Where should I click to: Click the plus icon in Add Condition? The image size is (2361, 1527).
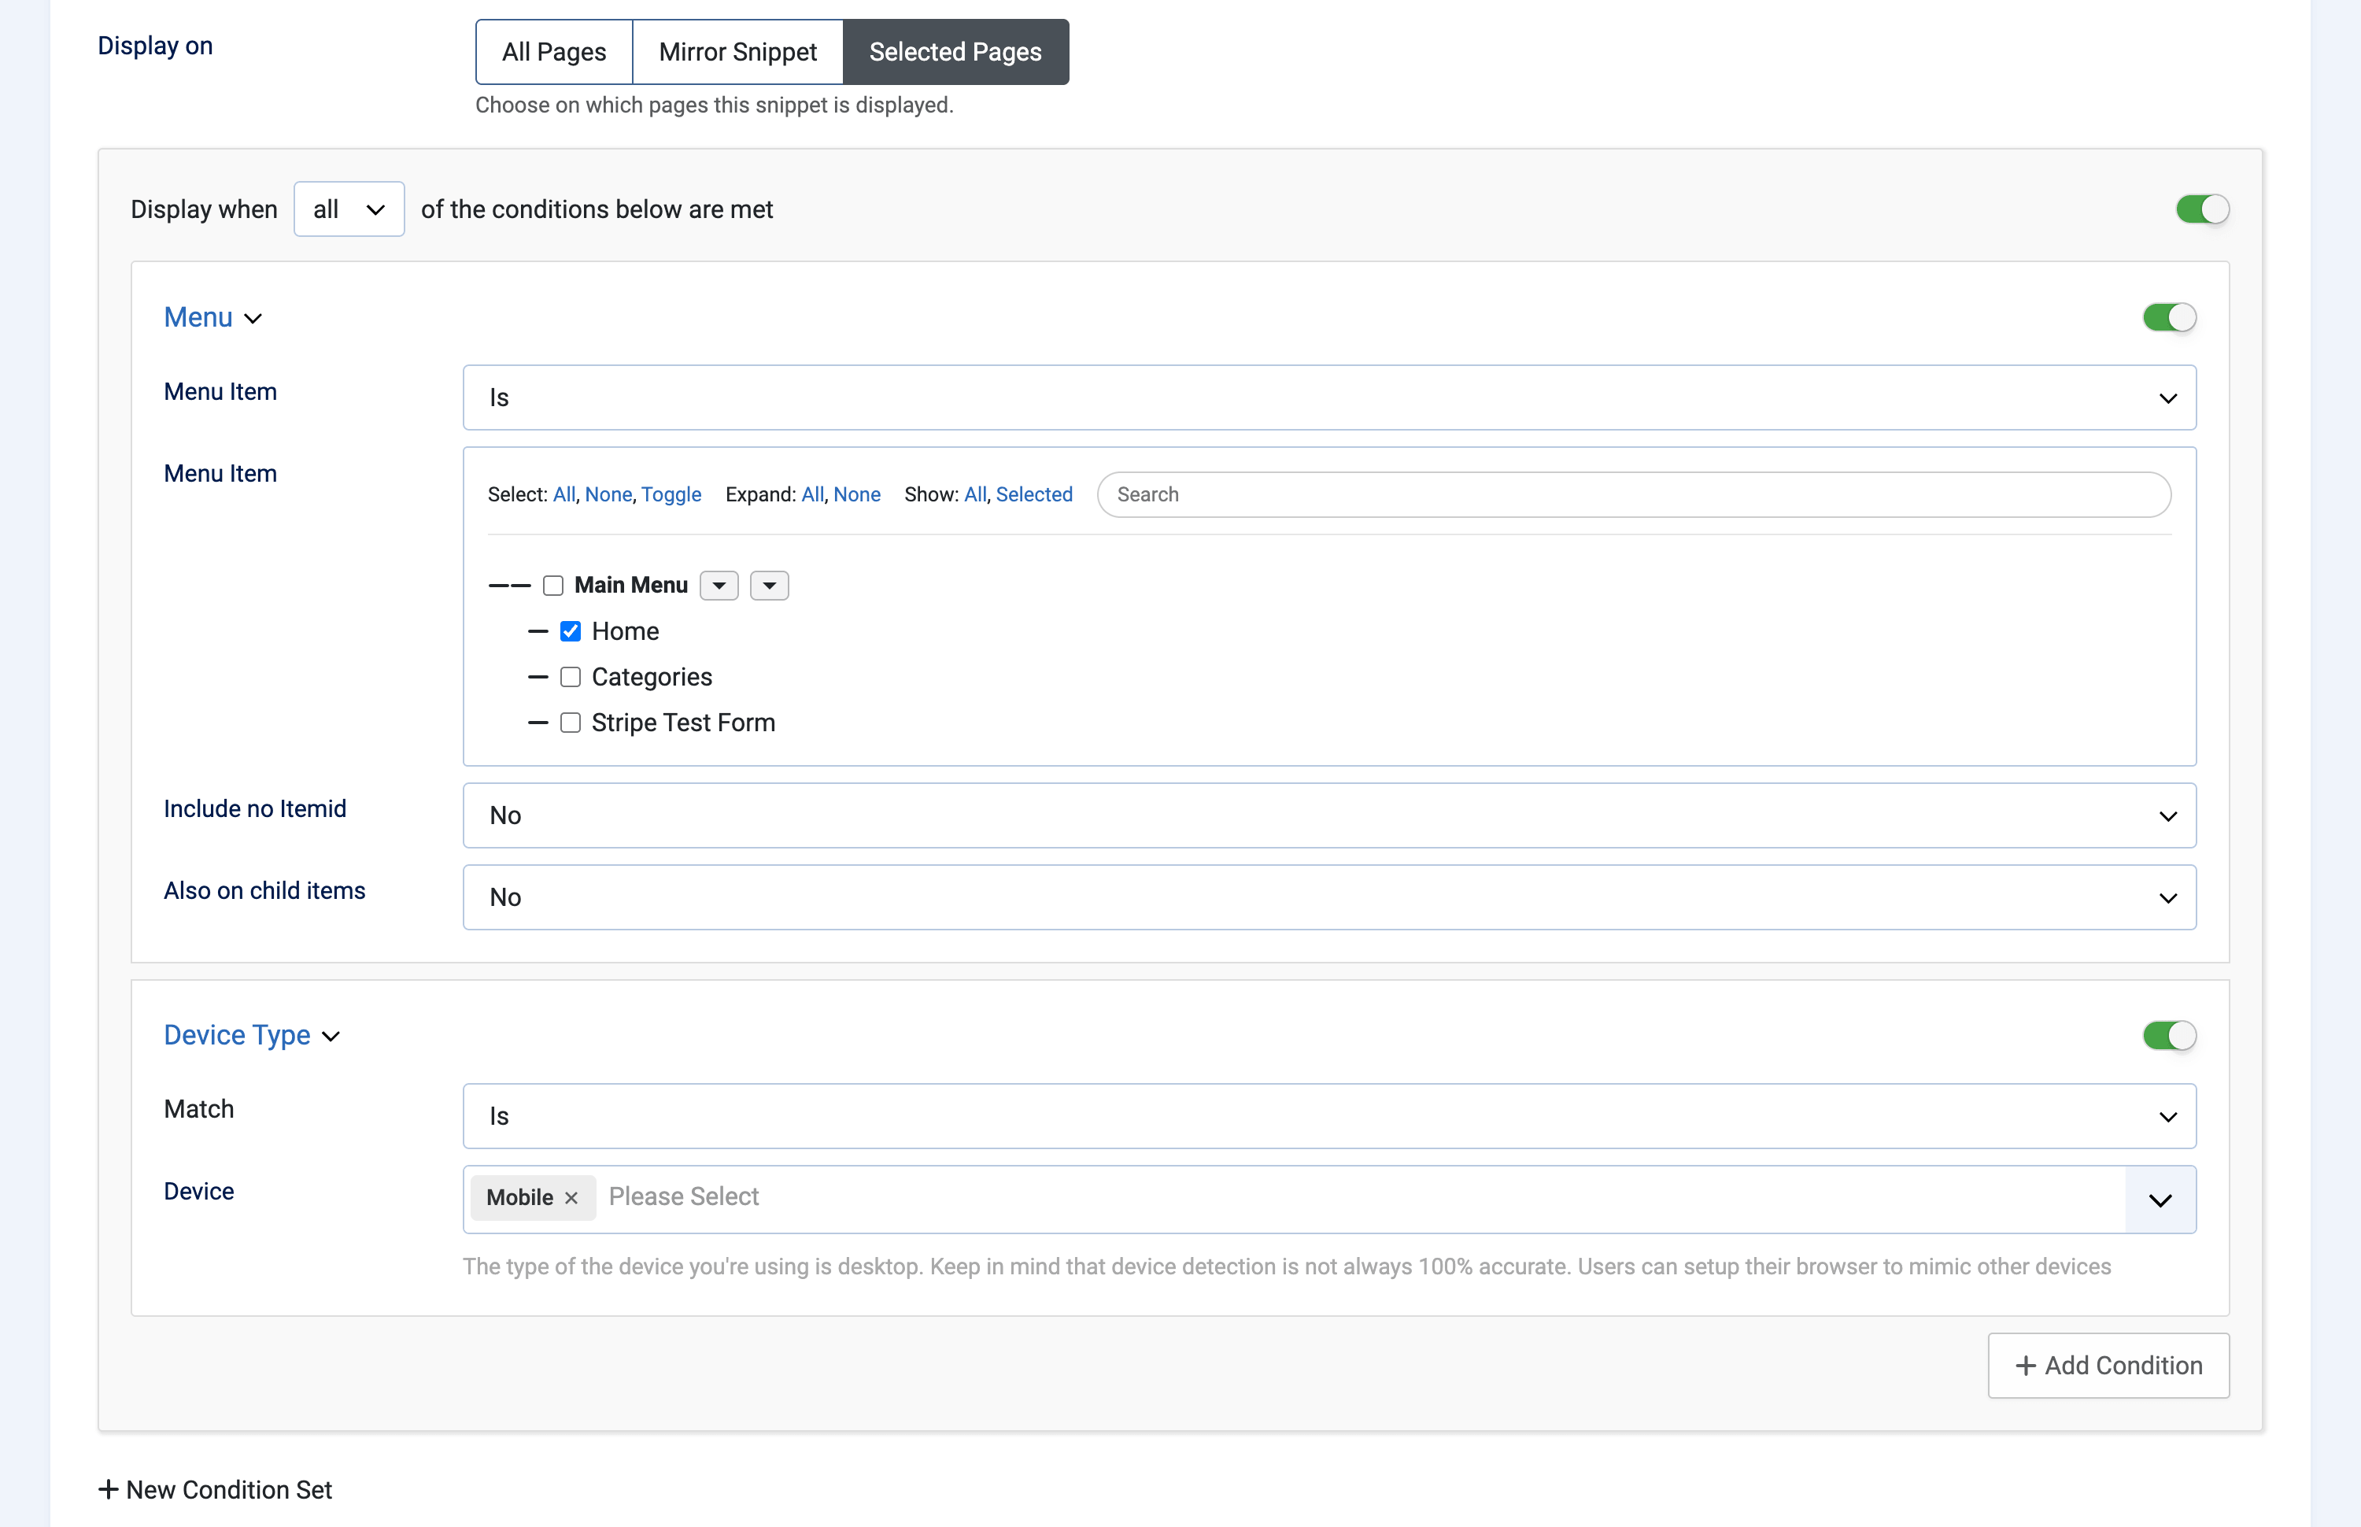[2026, 1366]
